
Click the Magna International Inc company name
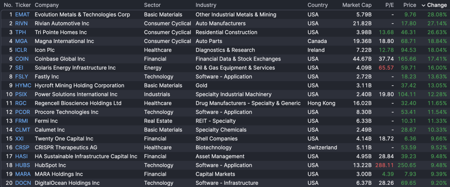64,41
